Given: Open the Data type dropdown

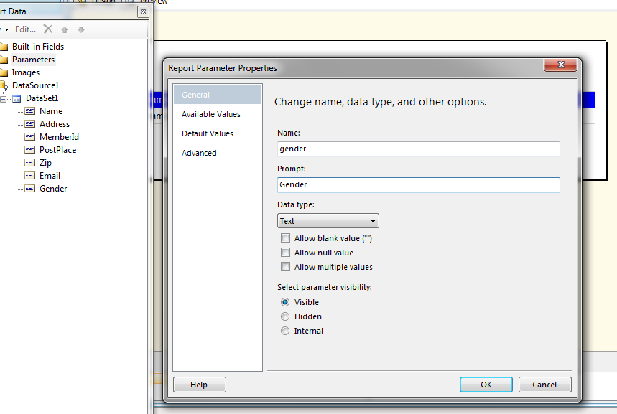Looking at the screenshot, I should pos(374,220).
